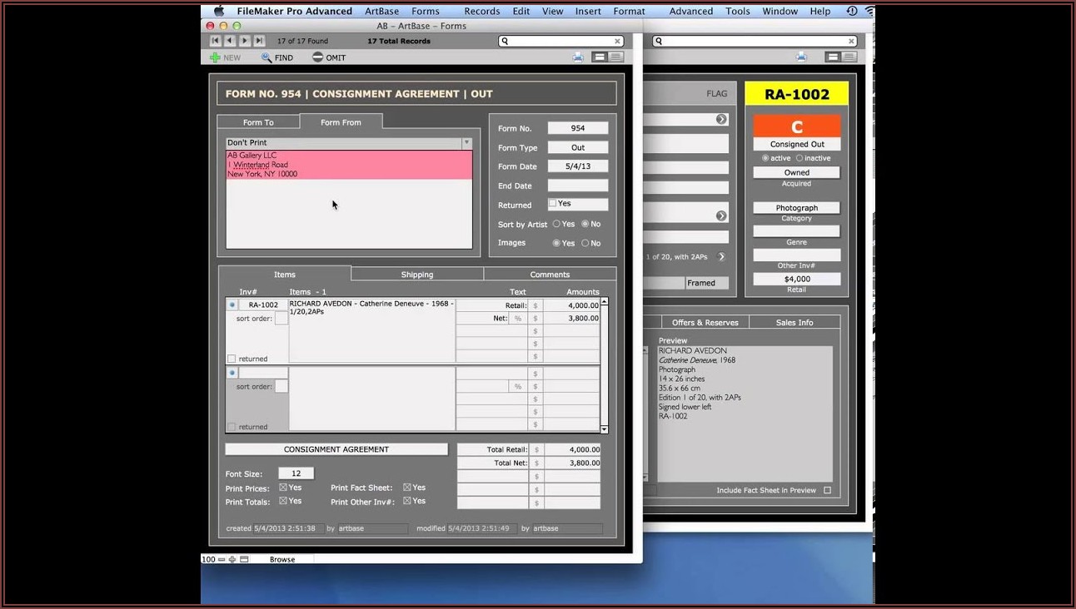Click the CONSIGNMENT AGREEMENT button
Screen dimensions: 1076x609
tap(336, 449)
